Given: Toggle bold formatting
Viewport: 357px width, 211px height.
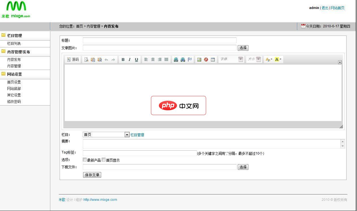Looking at the screenshot, I should coord(123,59).
